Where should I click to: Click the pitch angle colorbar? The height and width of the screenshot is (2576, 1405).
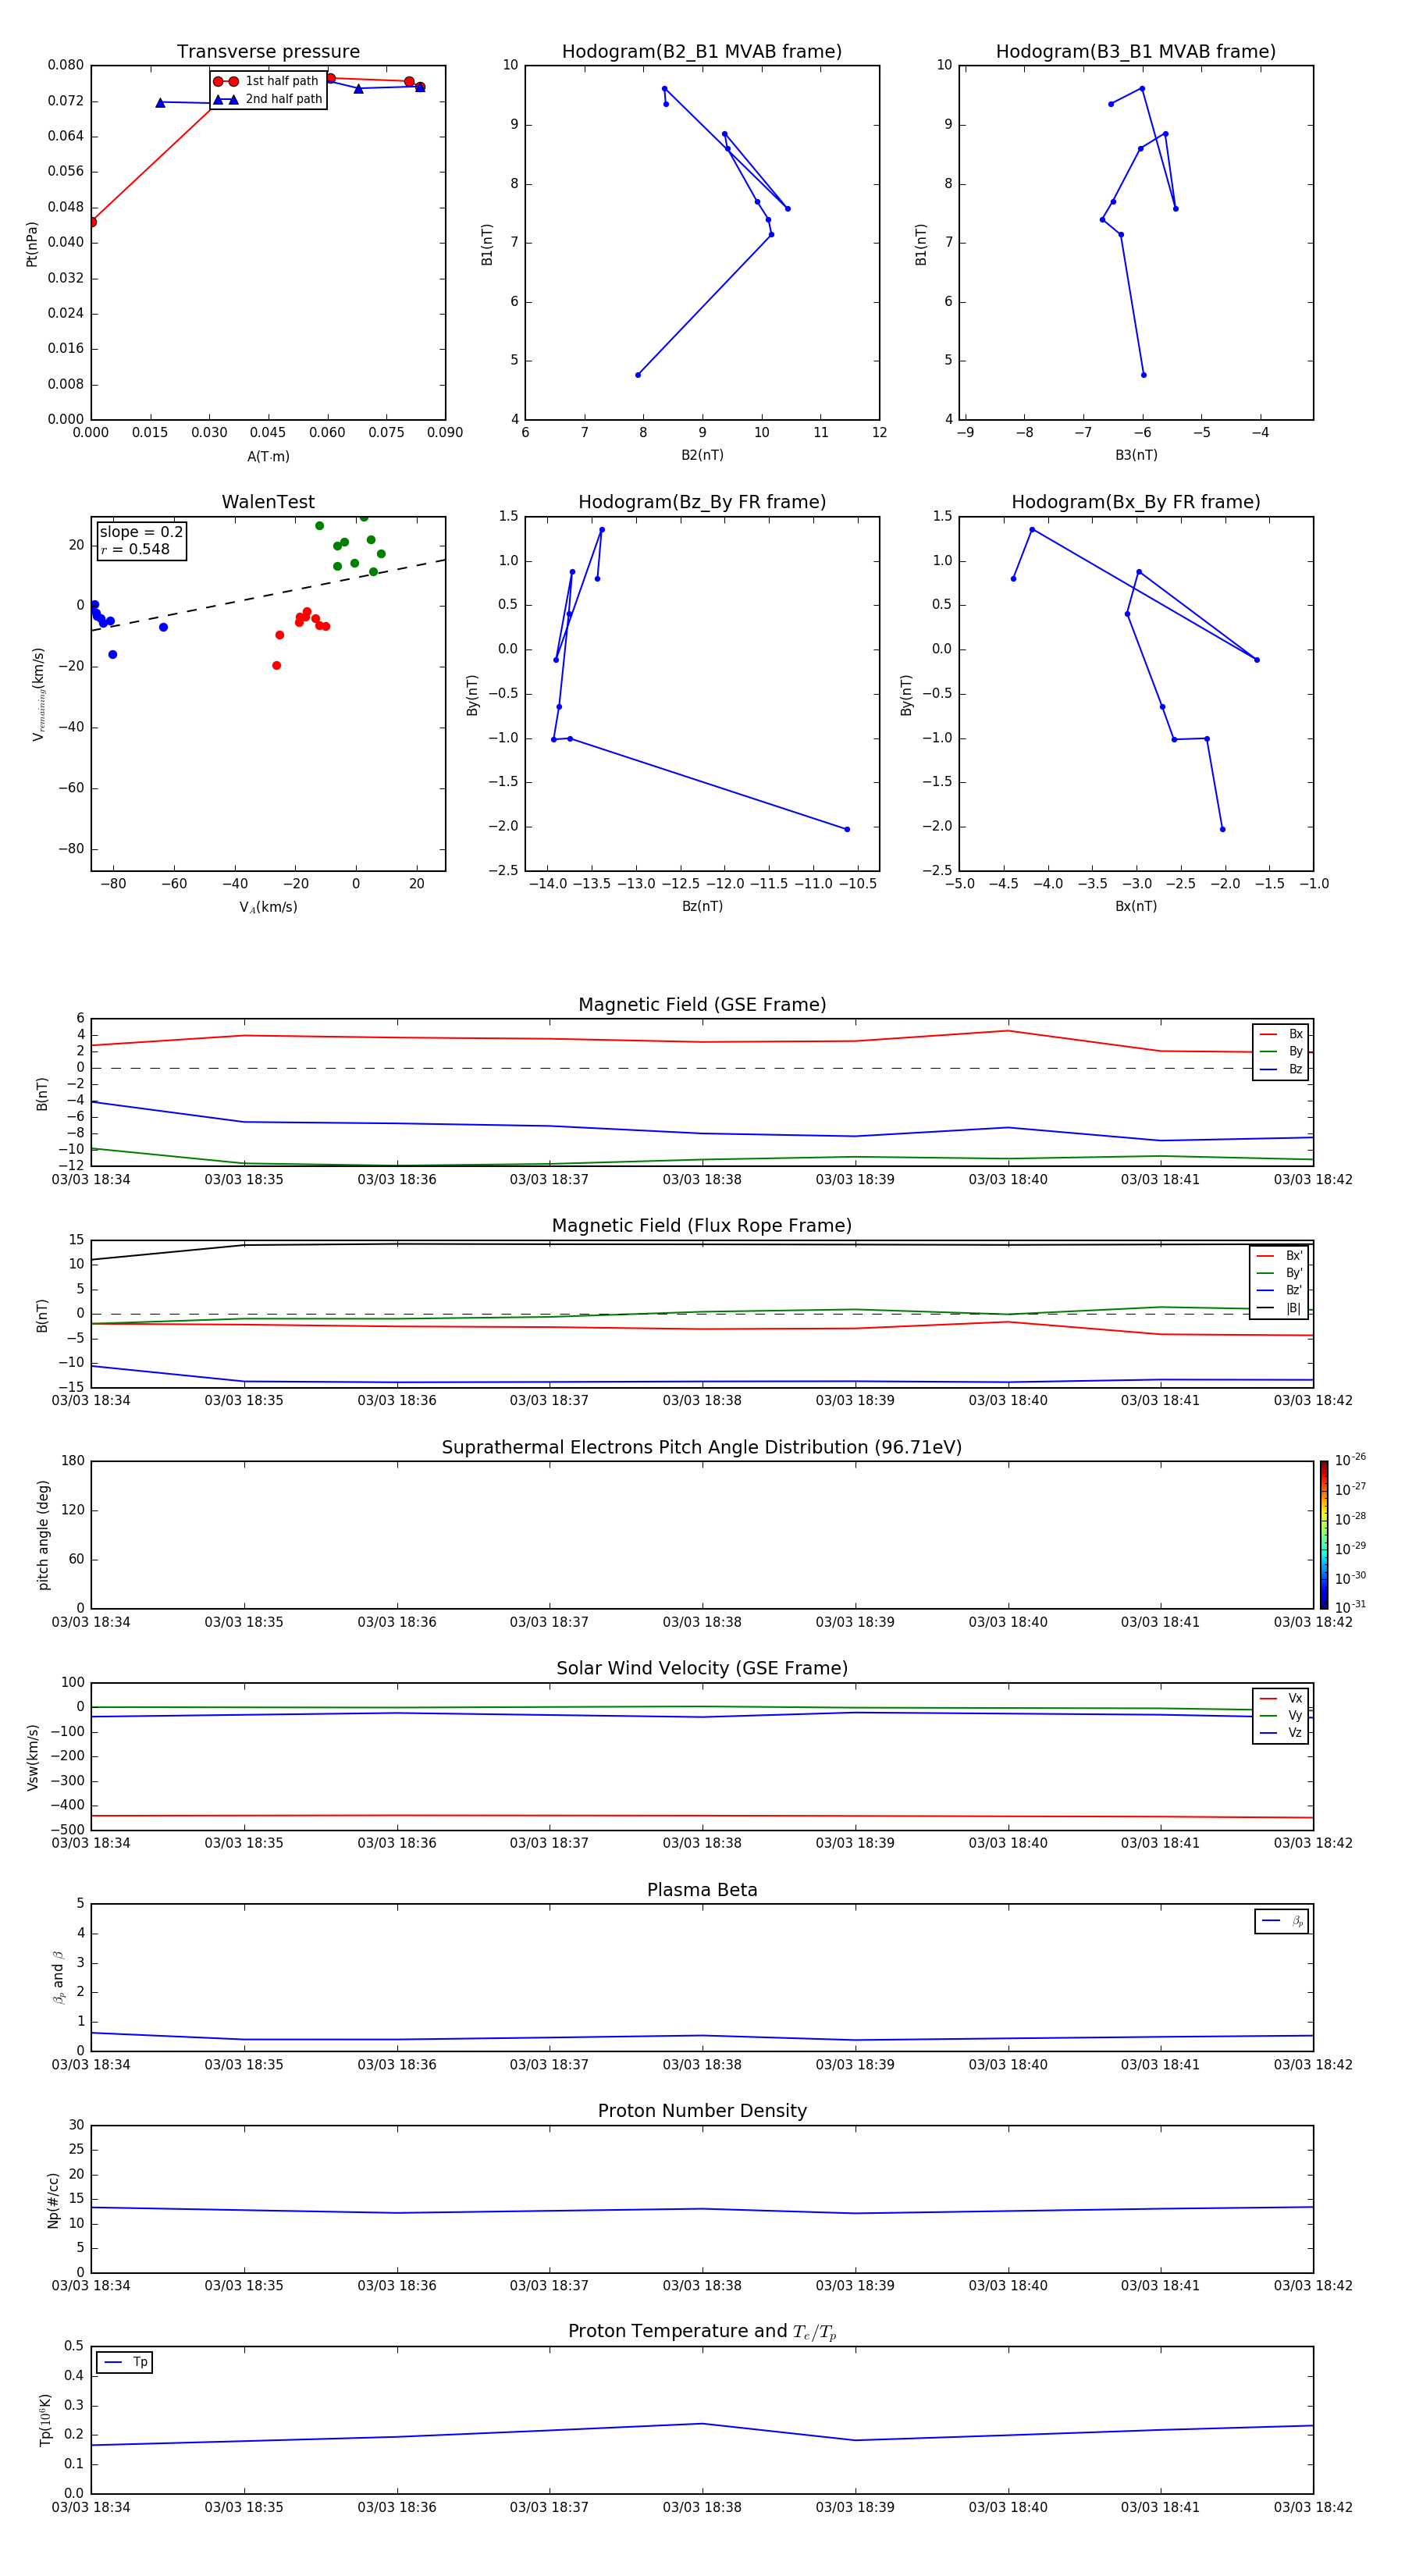coord(1323,1534)
